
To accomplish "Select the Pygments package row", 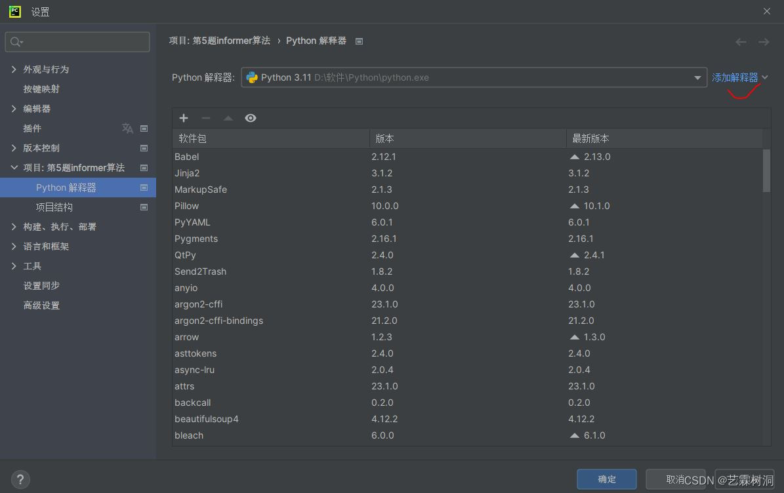I will (468, 239).
